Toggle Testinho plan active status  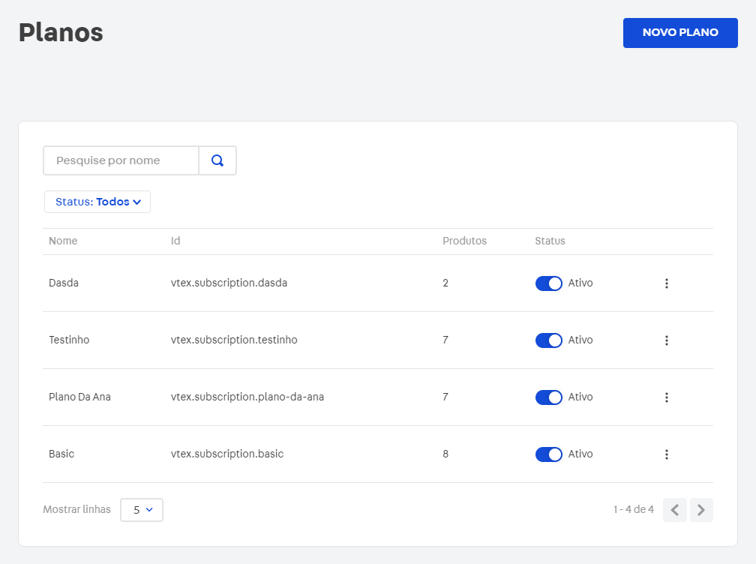(x=548, y=340)
